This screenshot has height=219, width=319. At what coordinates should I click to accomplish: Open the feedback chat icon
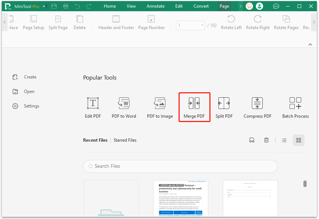click(x=276, y=6)
